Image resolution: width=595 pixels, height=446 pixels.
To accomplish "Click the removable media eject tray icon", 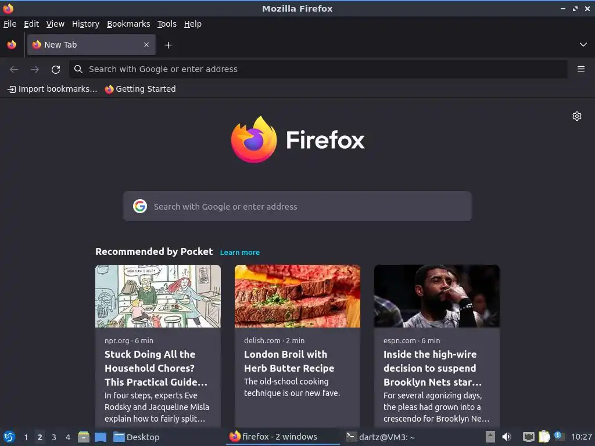I will [x=490, y=437].
